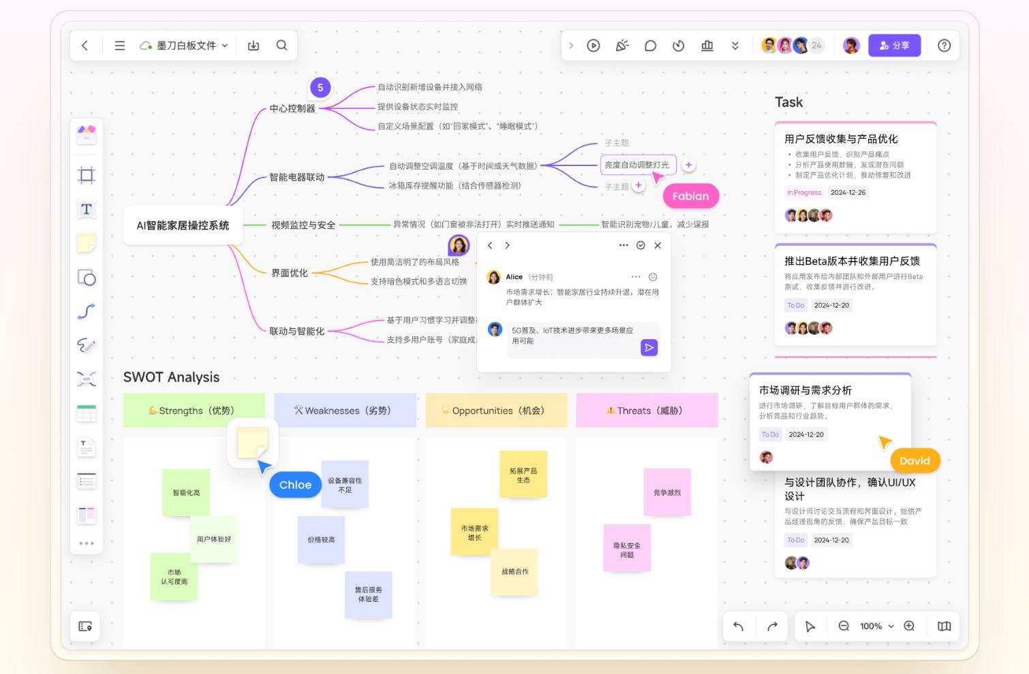This screenshot has height=674, width=1029.
Task: Click the plus next to the lower 子主题 node
Action: 639,185
